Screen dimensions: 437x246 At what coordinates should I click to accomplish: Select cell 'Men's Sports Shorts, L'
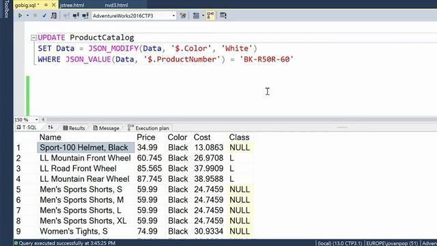(86, 210)
